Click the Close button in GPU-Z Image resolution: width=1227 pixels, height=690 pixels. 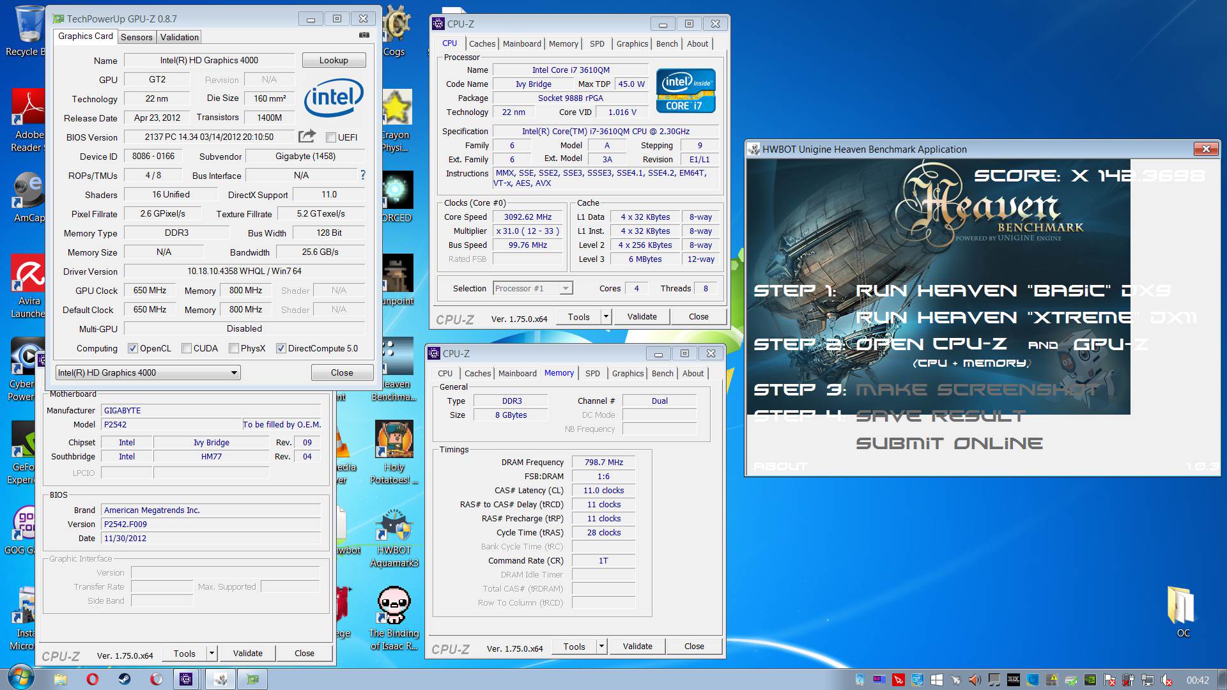coord(342,372)
